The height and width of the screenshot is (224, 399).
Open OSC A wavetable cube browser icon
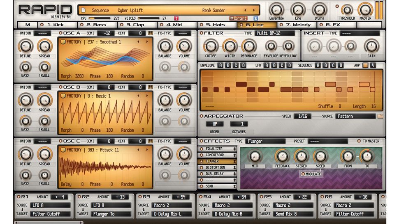(63, 42)
